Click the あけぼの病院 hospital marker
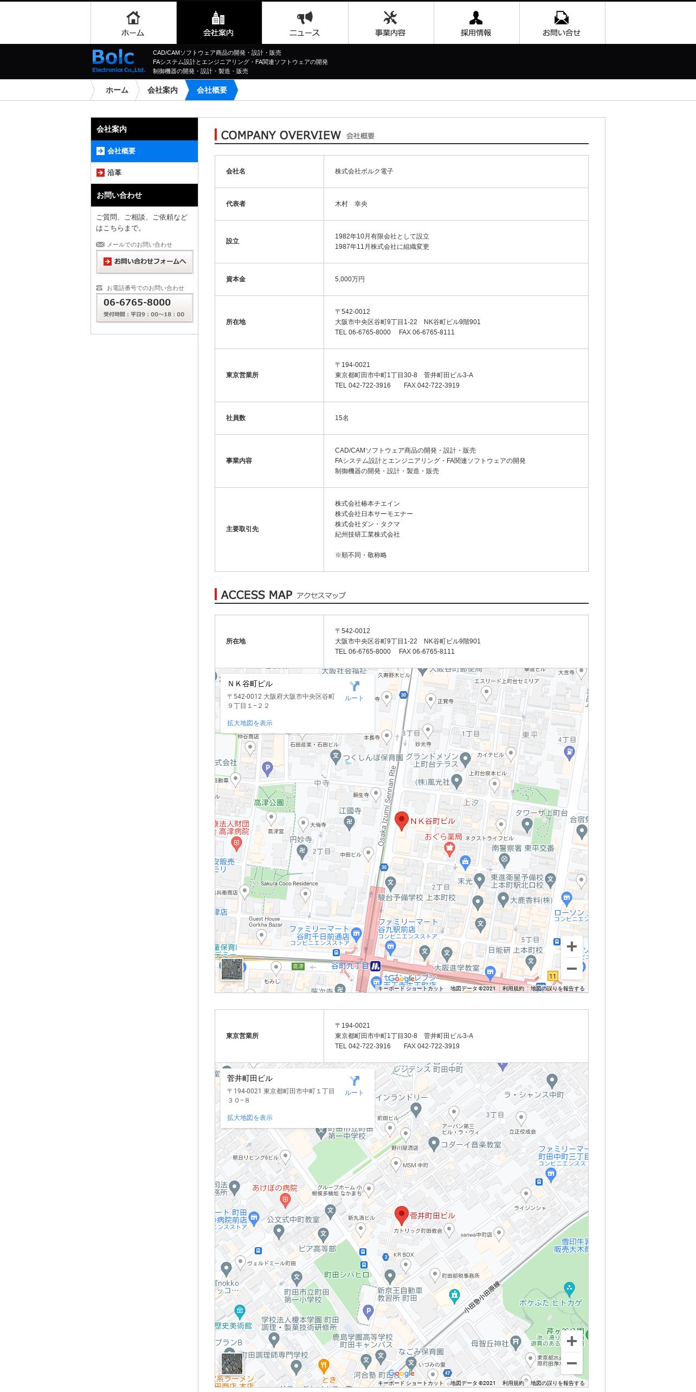This screenshot has width=696, height=1392. (285, 1200)
